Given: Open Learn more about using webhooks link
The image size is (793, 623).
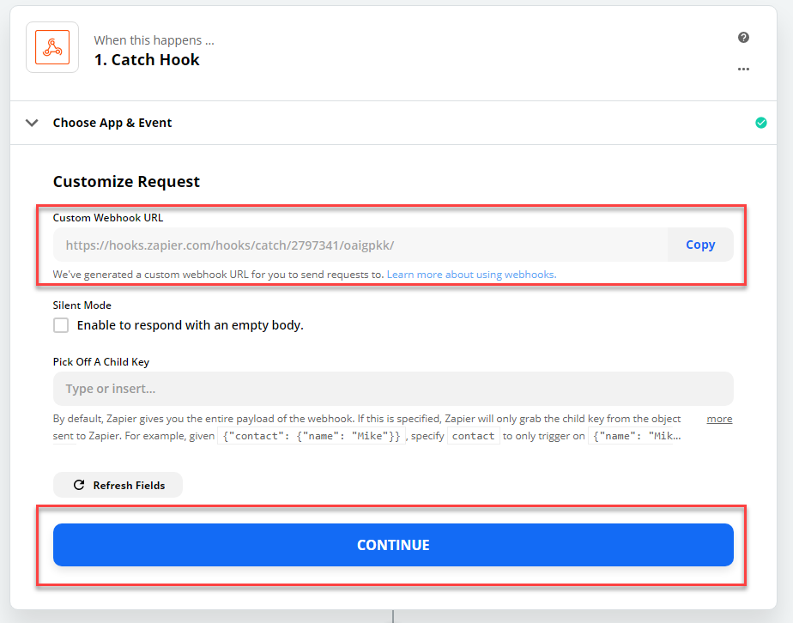Looking at the screenshot, I should pos(471,274).
